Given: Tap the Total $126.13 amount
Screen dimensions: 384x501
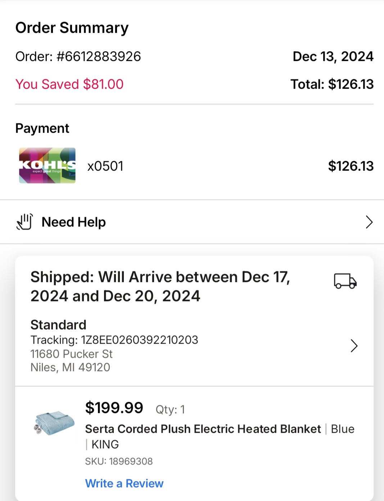Looking at the screenshot, I should [x=332, y=84].
